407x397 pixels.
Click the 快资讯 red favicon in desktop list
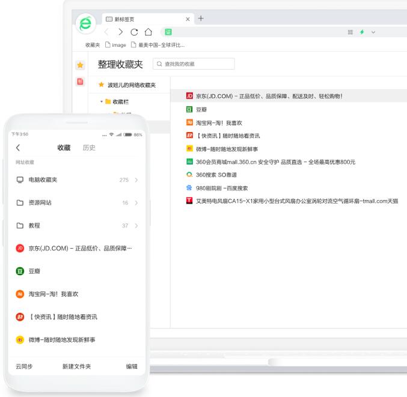tap(189, 135)
